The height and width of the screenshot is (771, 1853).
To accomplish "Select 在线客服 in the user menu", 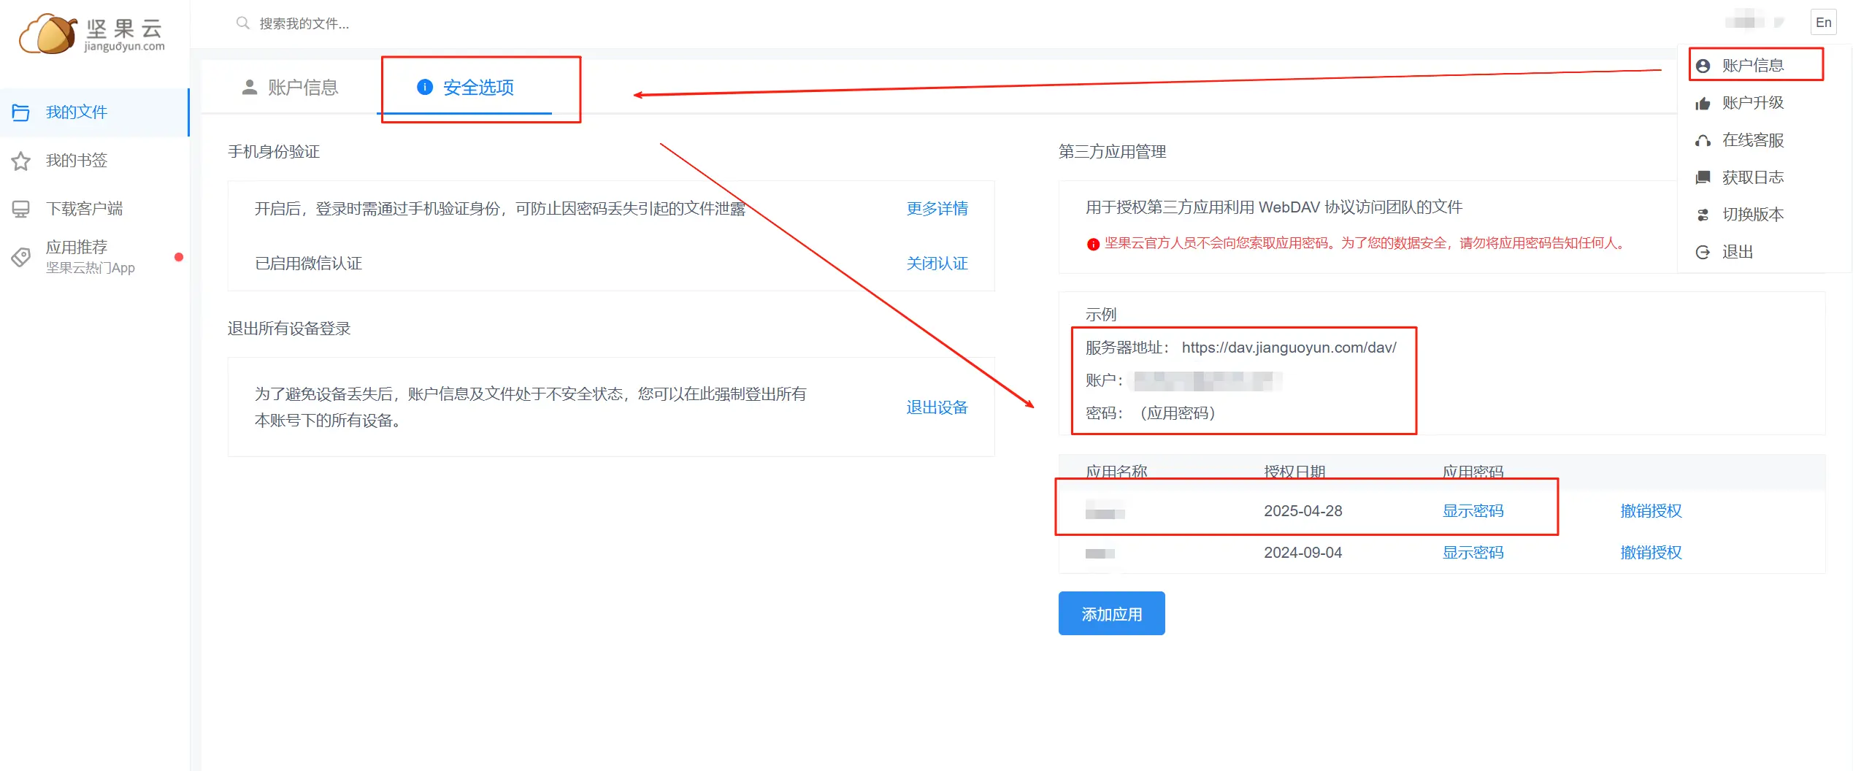I will 1752,140.
